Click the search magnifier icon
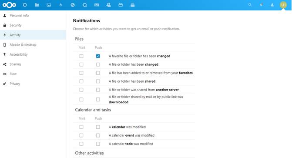Viewport: 292px width, 158px height. [x=250, y=5]
